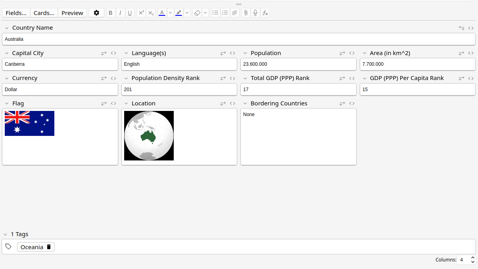Delete the Oceania tag with trash icon
This screenshot has width=478, height=269.
click(49, 247)
